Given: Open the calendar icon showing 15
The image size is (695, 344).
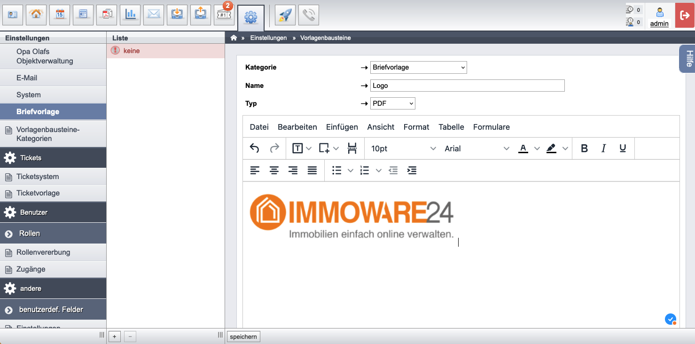Looking at the screenshot, I should (60, 15).
